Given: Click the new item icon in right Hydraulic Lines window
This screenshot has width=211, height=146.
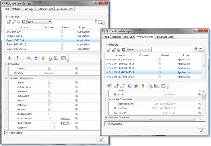Looking at the screenshot, I should pos(109,49).
